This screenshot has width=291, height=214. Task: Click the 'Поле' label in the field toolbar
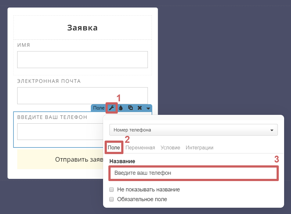tap(99, 108)
